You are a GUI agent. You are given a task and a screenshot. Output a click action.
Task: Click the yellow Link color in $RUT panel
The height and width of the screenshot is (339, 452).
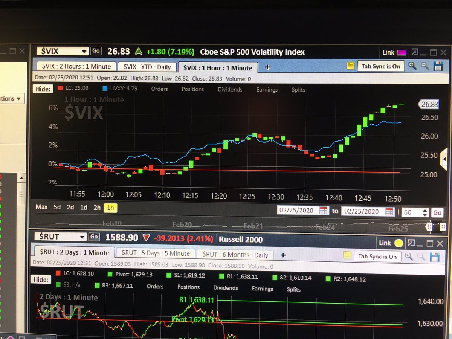[399, 243]
